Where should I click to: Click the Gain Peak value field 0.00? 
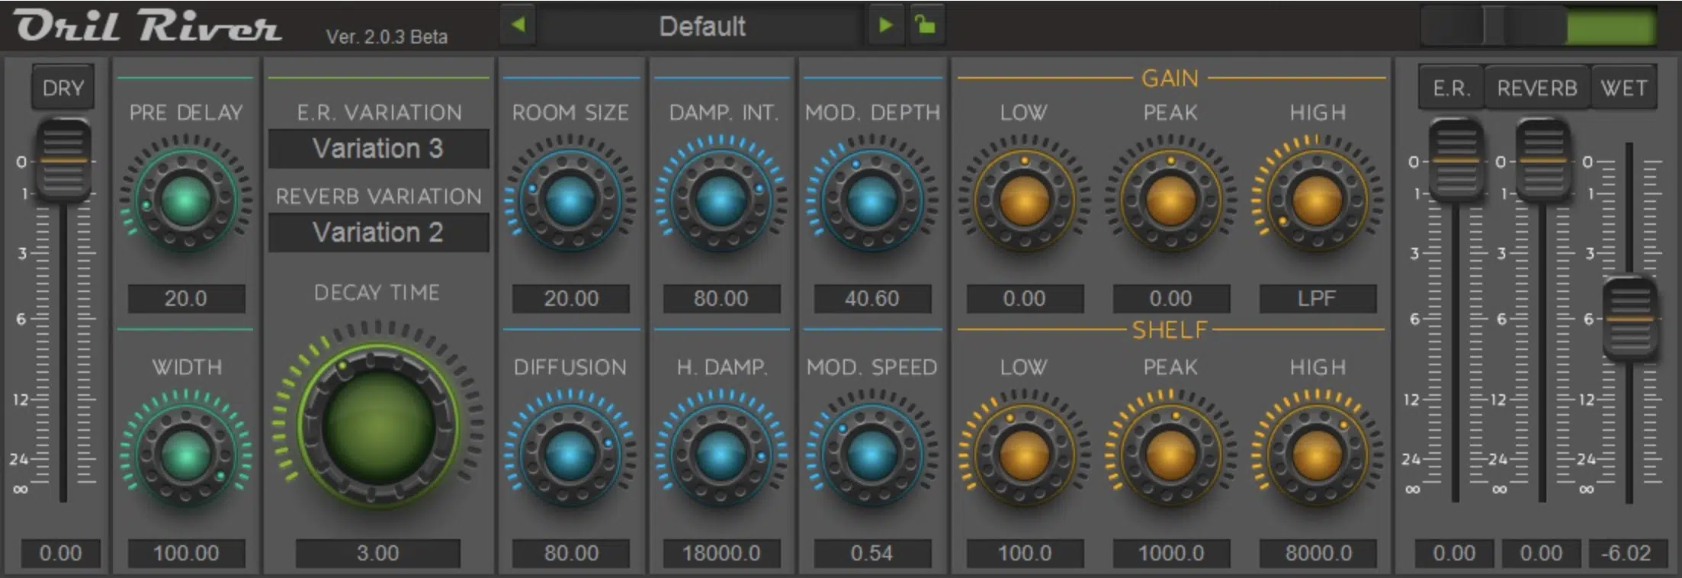[x=1171, y=298]
